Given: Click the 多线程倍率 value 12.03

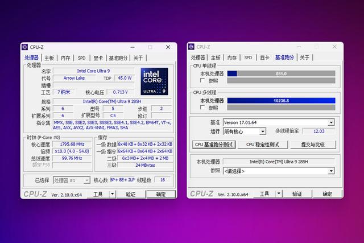Looking at the screenshot, I should click(319, 131).
